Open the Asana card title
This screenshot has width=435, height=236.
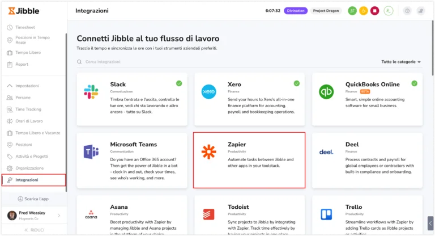click(119, 207)
